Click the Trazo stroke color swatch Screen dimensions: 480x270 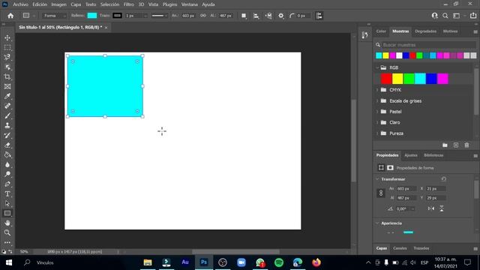point(117,16)
